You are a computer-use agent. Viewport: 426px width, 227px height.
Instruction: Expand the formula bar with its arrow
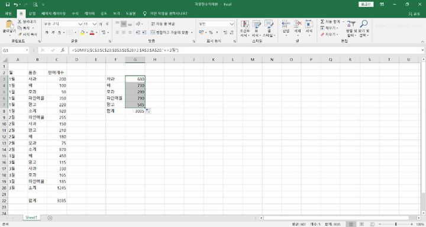pos(422,50)
